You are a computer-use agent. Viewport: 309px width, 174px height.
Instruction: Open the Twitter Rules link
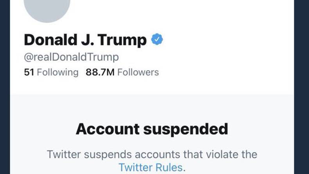152,167
